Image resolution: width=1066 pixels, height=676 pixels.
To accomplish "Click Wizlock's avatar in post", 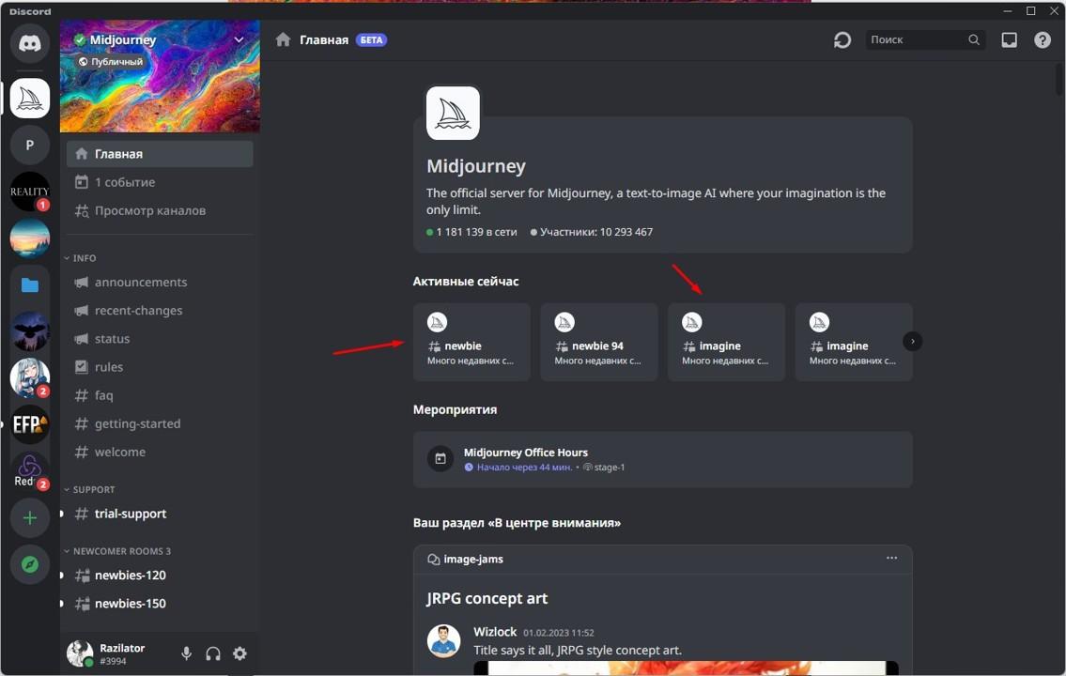I will click(444, 640).
